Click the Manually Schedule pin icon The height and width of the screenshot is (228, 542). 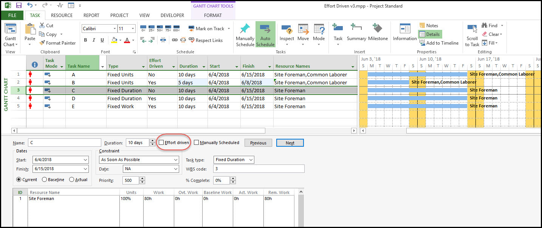245,29
